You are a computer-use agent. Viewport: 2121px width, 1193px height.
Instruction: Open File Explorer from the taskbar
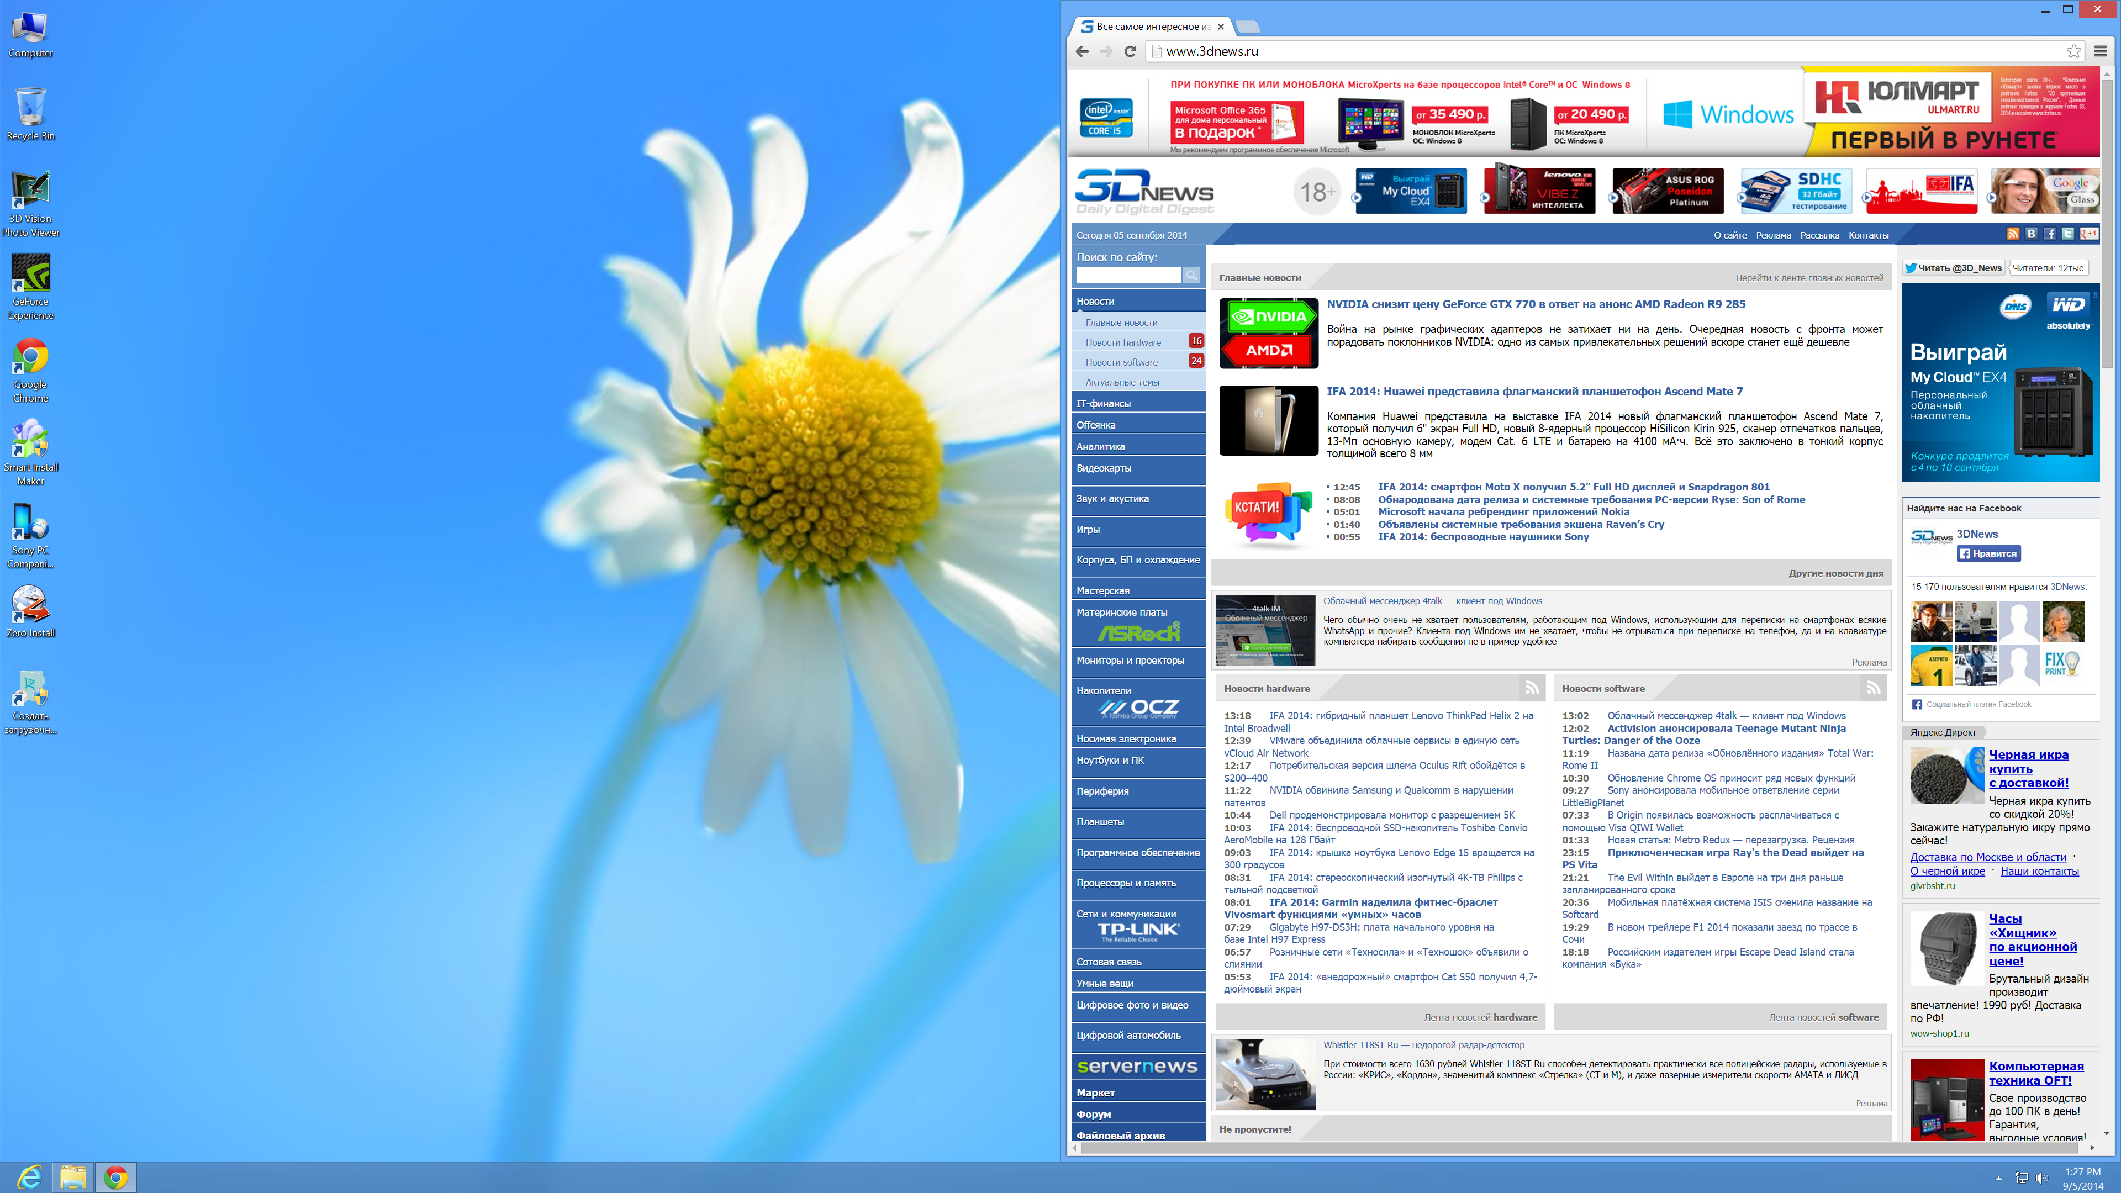(72, 1178)
